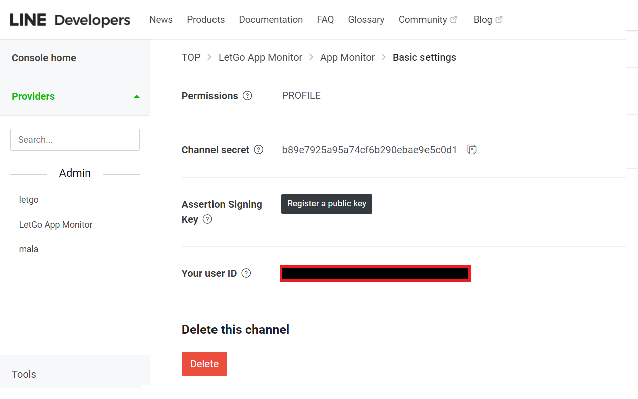Image resolution: width=638 pixels, height=399 pixels.
Task: Open the News menu item
Action: [x=161, y=20]
